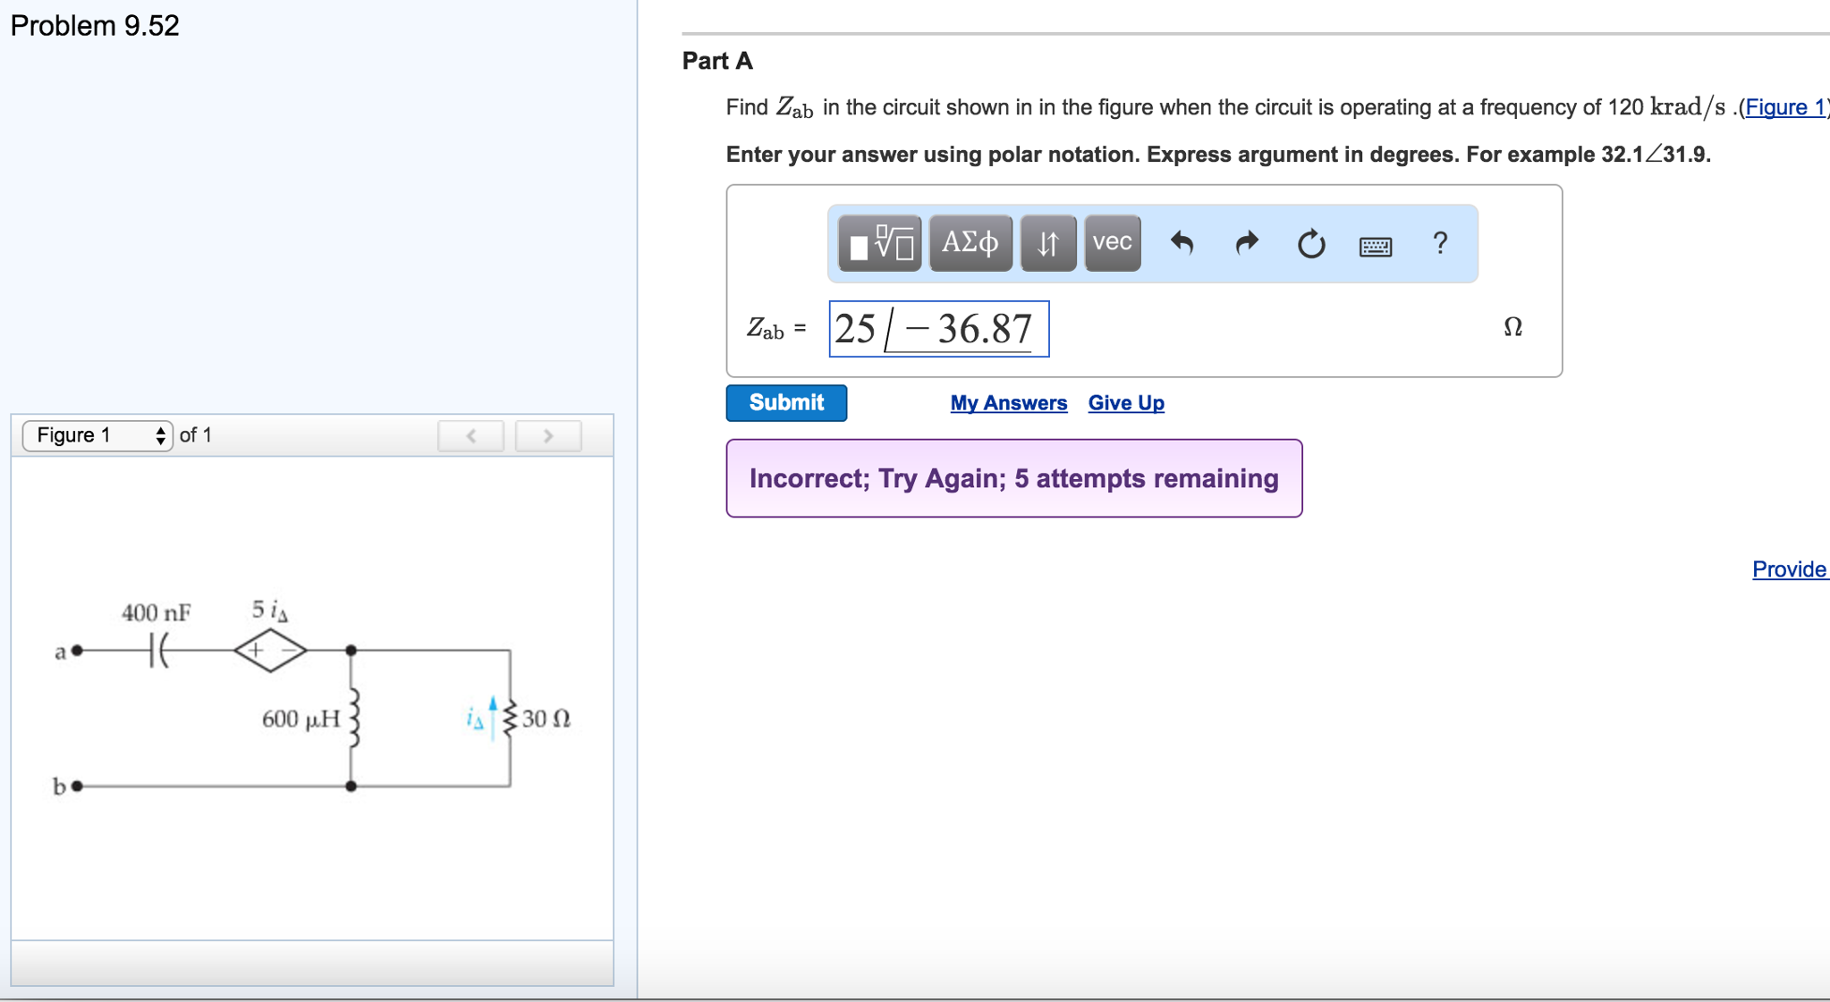Open the Greek symbols ΑΣφ palette
Screen dimensions: 1830x1002
[x=970, y=243]
